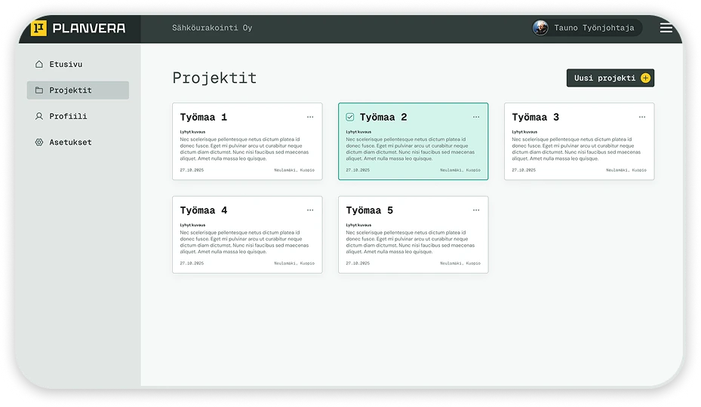Go to the Etusivu menu item

(66, 65)
